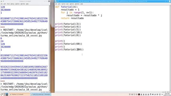
Task: Show hidden system tray icons arrow
Action: tap(162, 94)
